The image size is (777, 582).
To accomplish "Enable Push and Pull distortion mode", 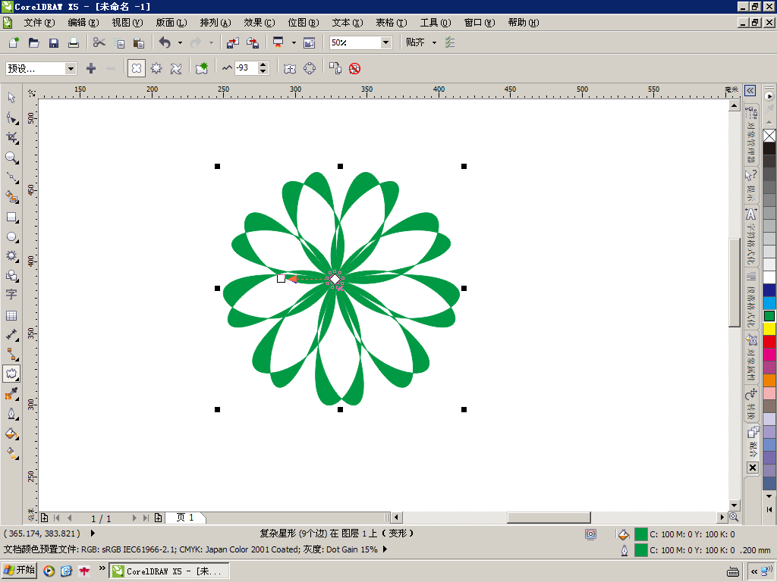I will point(137,68).
